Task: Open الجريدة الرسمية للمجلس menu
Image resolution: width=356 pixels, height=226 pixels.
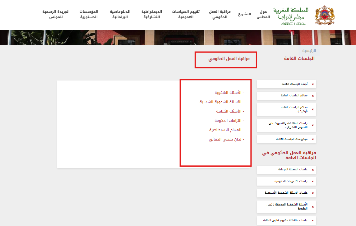Action: click(x=56, y=14)
